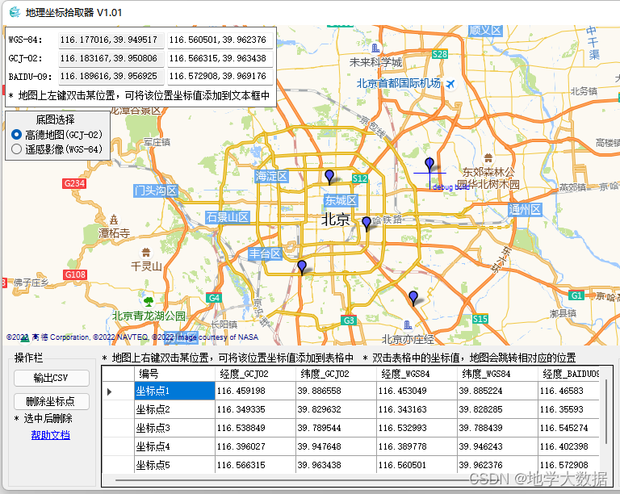Click table cell 39.829632
Image resolution: width=620 pixels, height=494 pixels.
click(x=336, y=409)
